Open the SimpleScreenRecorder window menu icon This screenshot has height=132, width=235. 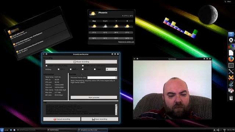coord(44,54)
